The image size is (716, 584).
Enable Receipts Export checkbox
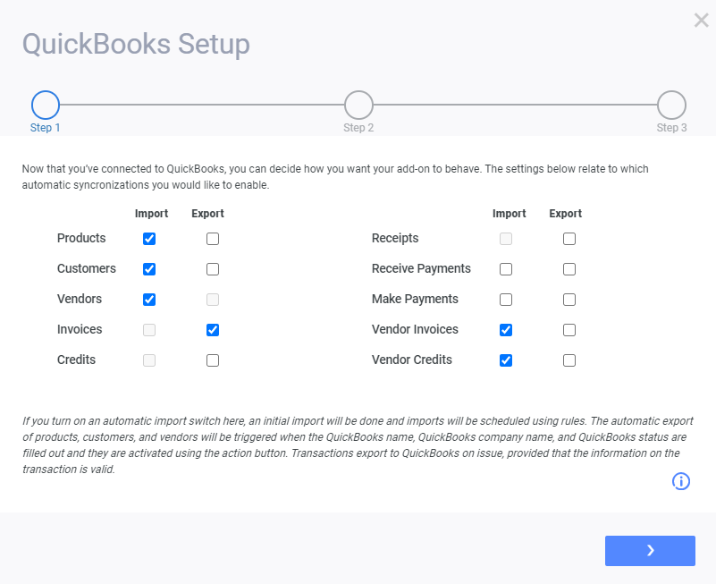569,239
